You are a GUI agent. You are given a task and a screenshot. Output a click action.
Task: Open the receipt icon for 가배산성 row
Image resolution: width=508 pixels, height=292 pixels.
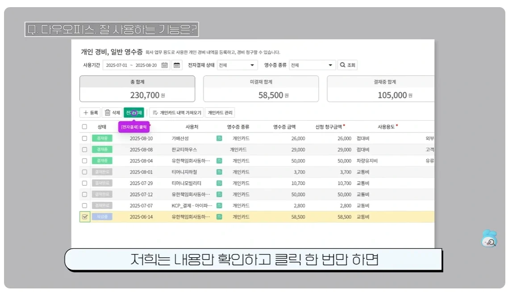pyautogui.click(x=218, y=138)
